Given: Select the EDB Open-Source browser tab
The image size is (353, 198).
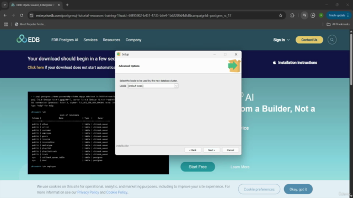Looking at the screenshot, I should click(35, 5).
